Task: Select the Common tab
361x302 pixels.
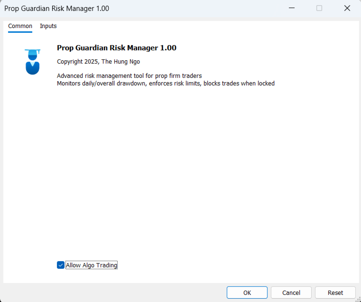Action: pyautogui.click(x=20, y=26)
